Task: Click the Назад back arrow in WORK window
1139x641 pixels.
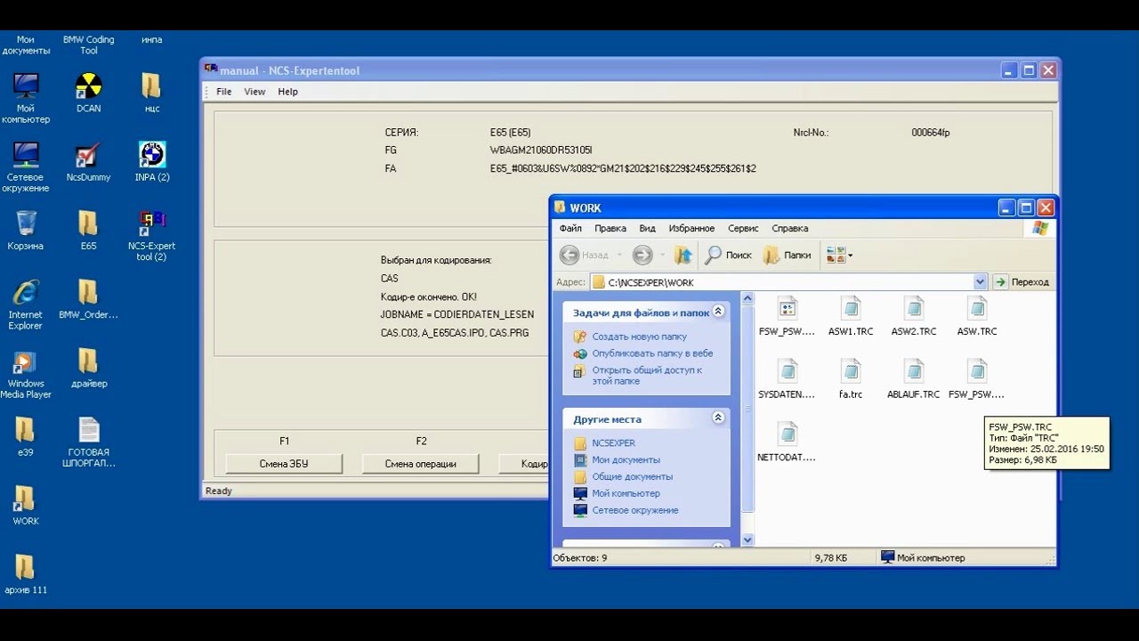Action: [584, 255]
